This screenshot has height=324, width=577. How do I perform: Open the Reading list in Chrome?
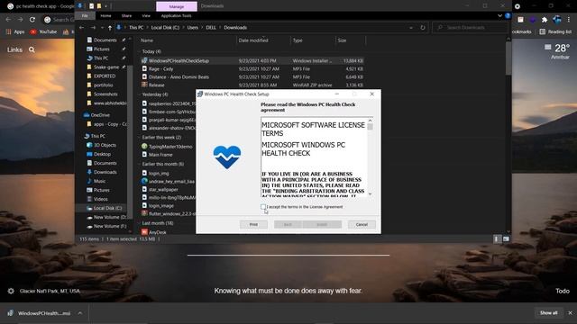[555, 32]
